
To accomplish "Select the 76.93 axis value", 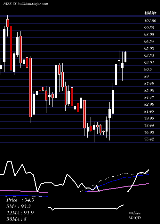I will pos(149,132).
